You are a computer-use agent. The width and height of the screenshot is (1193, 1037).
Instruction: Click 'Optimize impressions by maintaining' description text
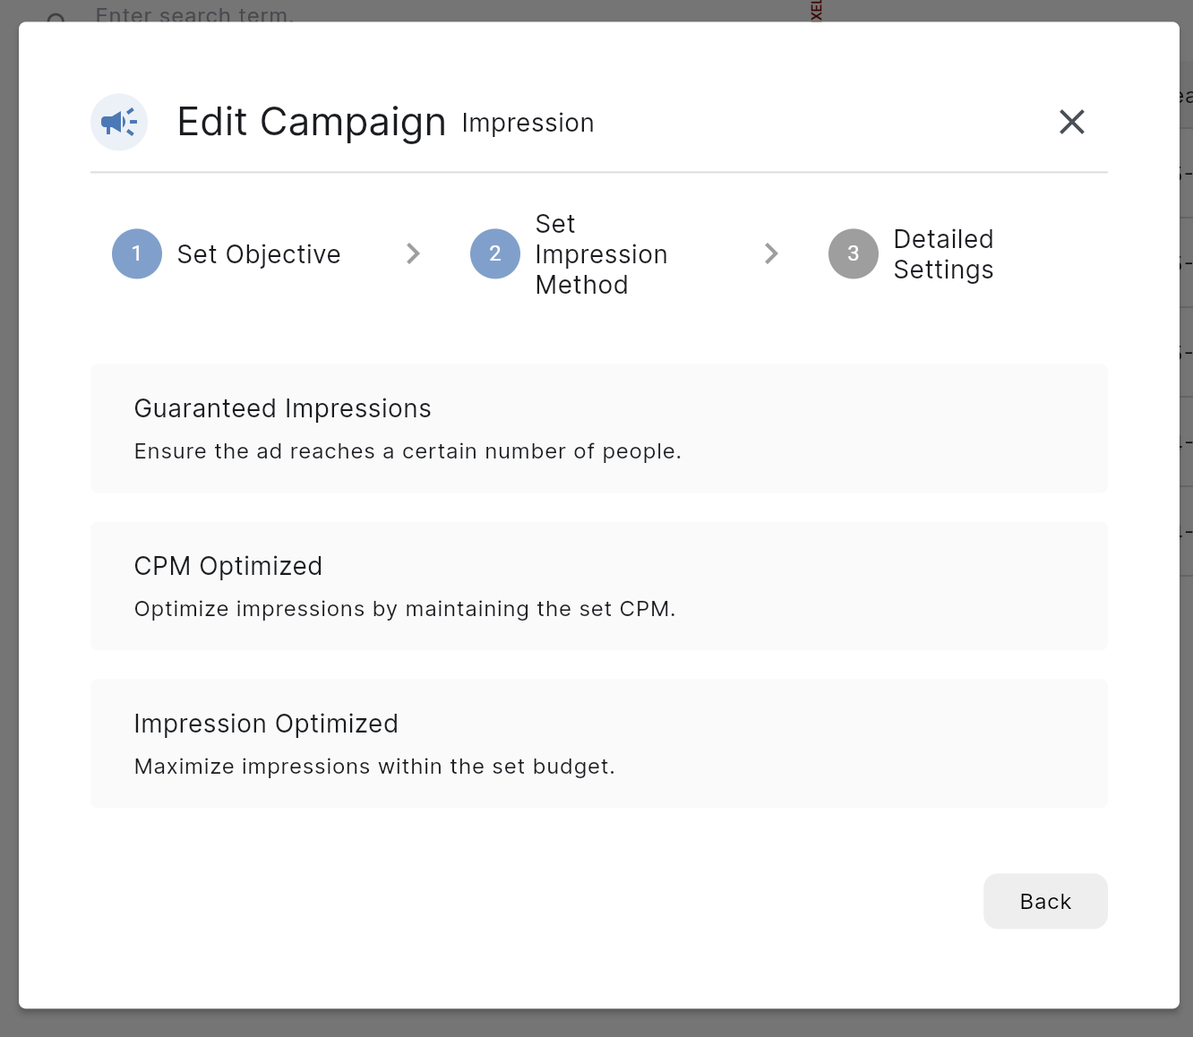click(x=405, y=609)
